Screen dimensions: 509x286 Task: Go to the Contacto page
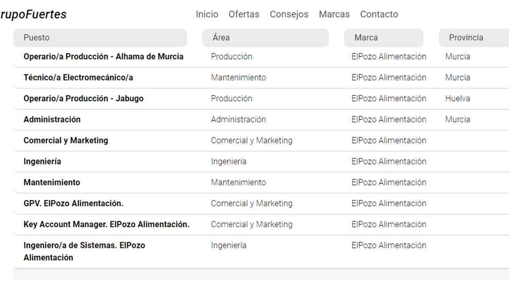tap(379, 14)
